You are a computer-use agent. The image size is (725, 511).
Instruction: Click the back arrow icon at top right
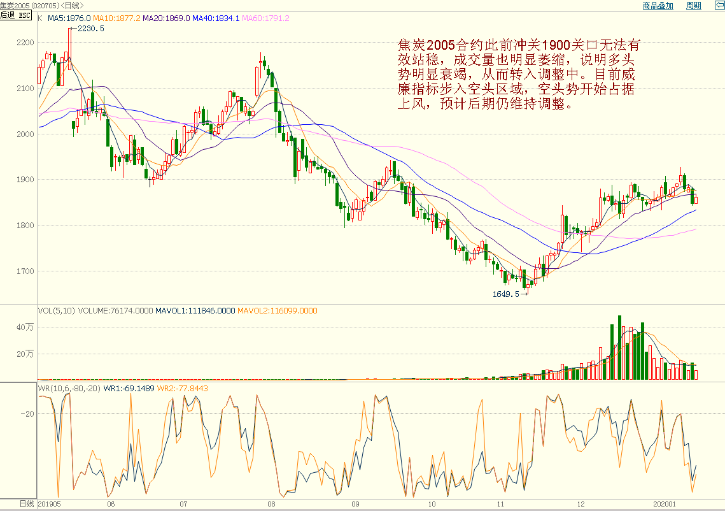[717, 6]
